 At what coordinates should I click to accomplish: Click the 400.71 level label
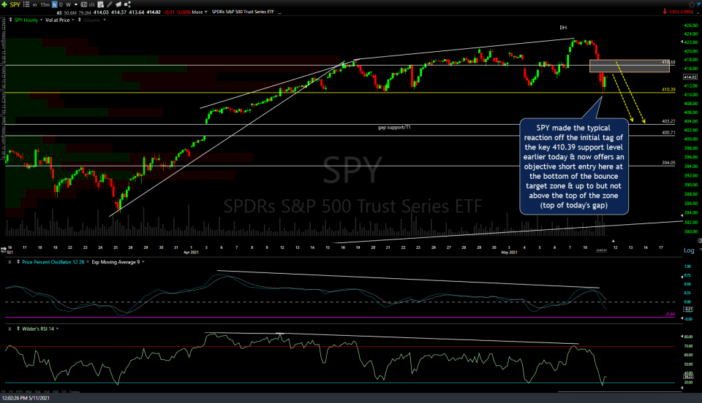tap(668, 133)
